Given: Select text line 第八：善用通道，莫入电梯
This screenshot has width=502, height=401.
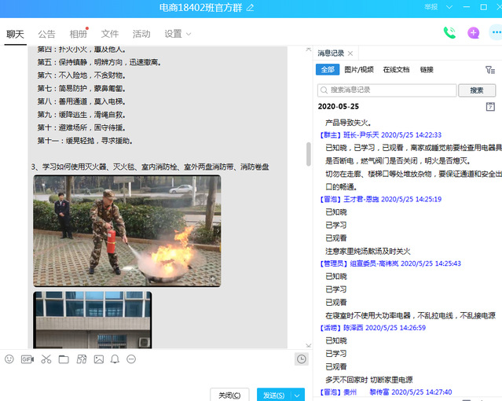Looking at the screenshot, I should [x=82, y=101].
